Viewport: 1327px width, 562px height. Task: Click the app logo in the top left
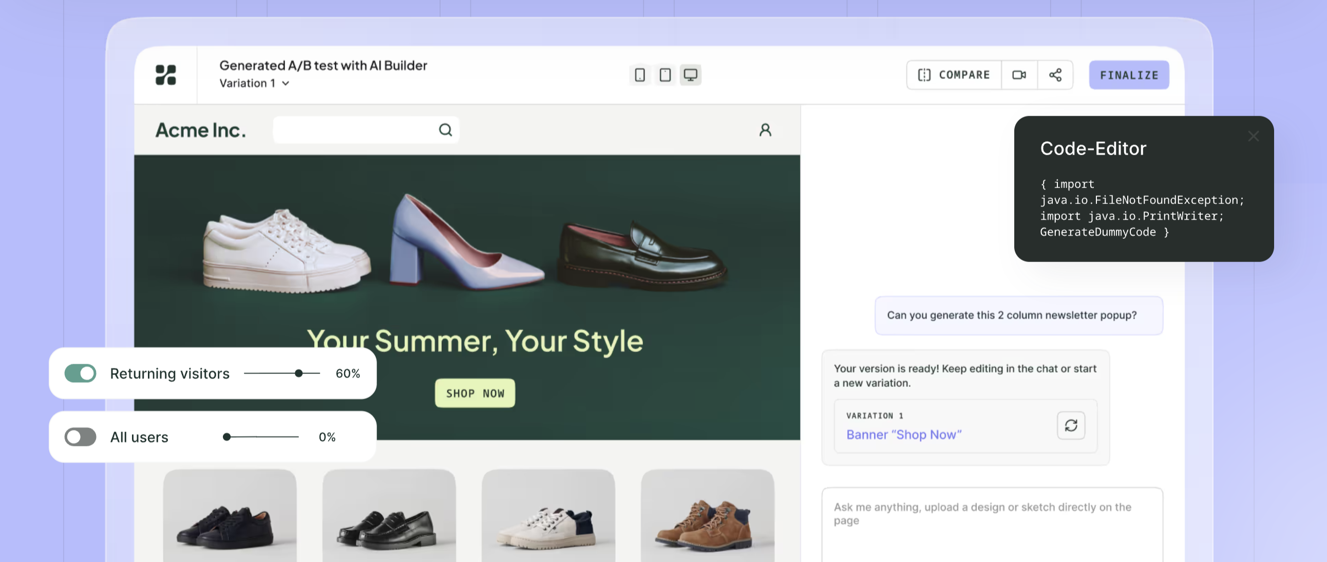click(165, 76)
